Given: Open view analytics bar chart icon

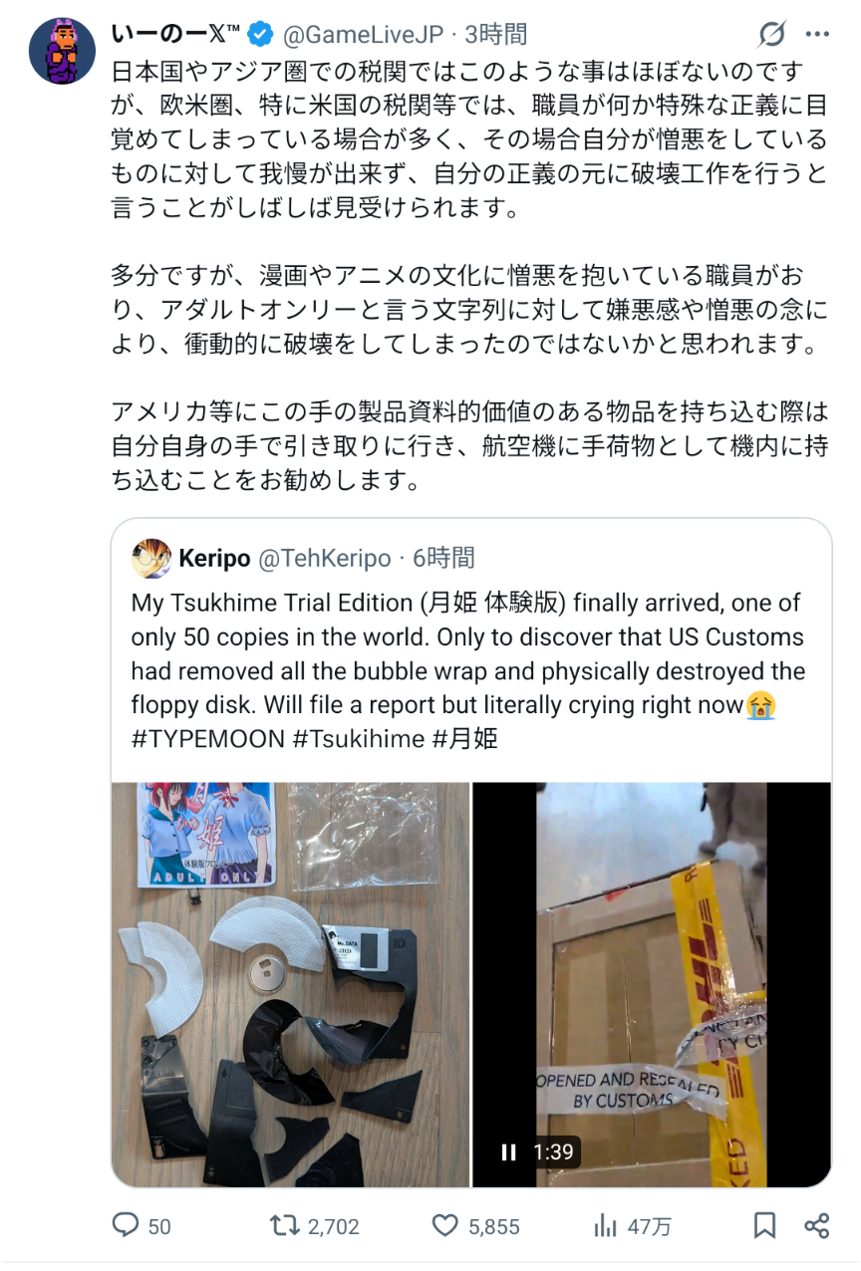Looking at the screenshot, I should coord(606,1225).
